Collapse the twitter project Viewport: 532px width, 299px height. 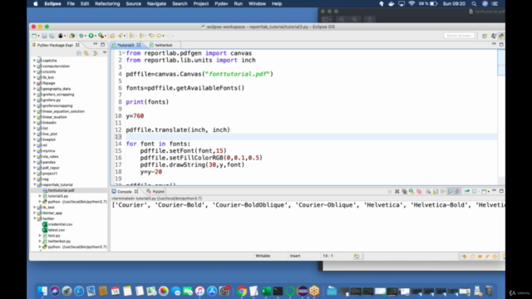(34, 218)
